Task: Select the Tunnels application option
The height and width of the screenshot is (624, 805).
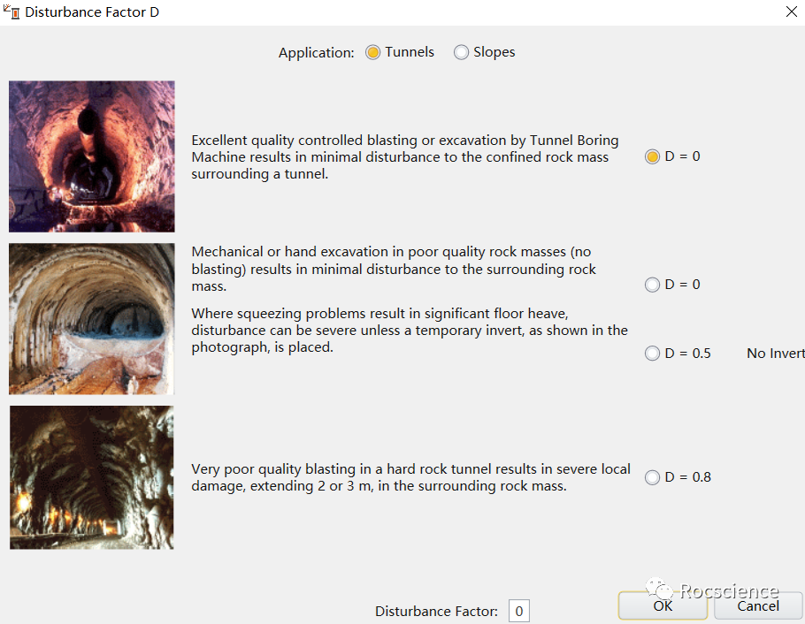Action: point(373,52)
